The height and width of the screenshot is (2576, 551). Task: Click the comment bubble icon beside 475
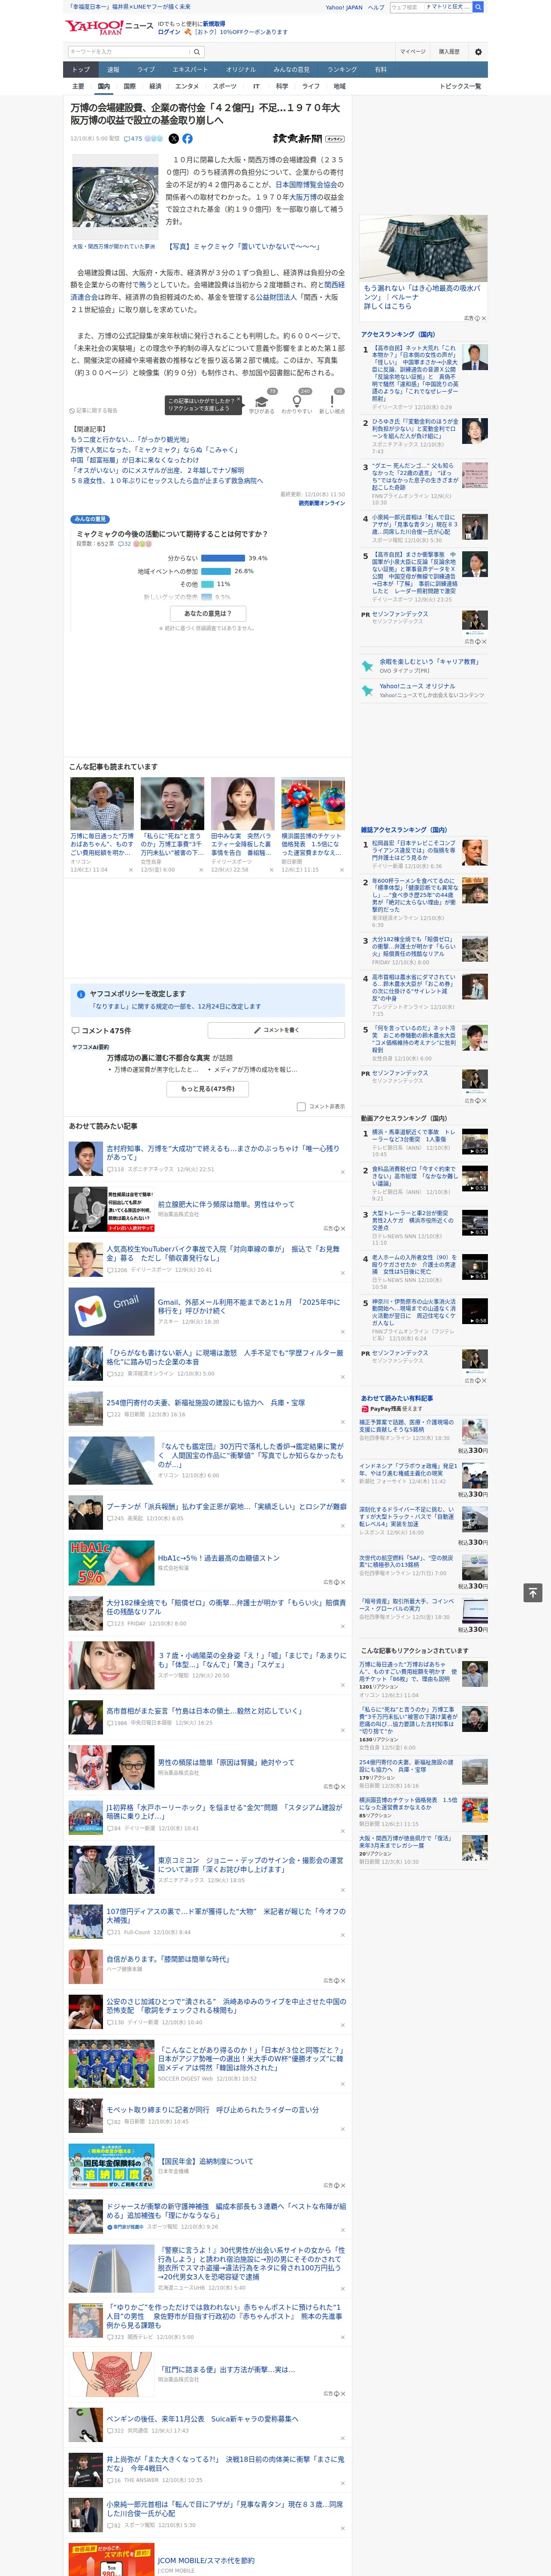pyautogui.click(x=128, y=139)
